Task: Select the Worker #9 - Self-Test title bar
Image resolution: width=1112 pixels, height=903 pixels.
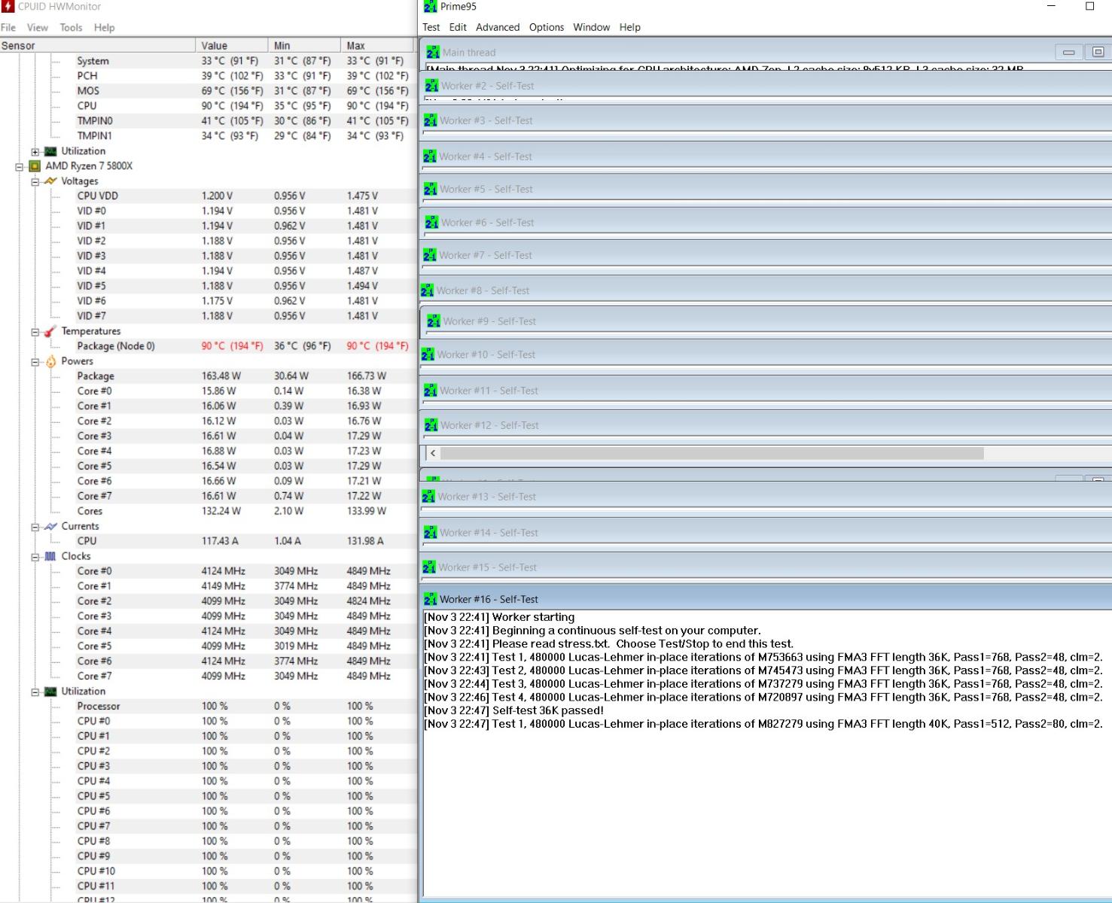Action: [766, 321]
